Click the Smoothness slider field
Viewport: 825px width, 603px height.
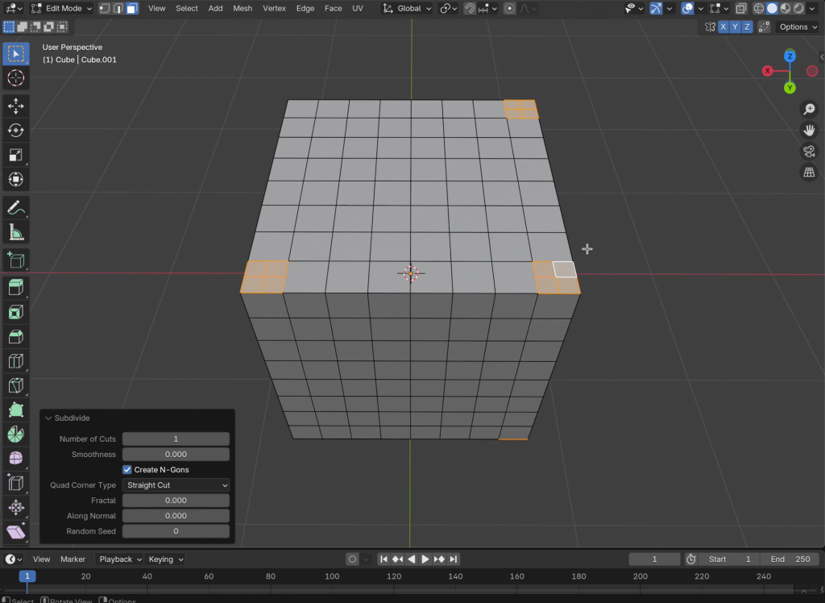tap(176, 455)
